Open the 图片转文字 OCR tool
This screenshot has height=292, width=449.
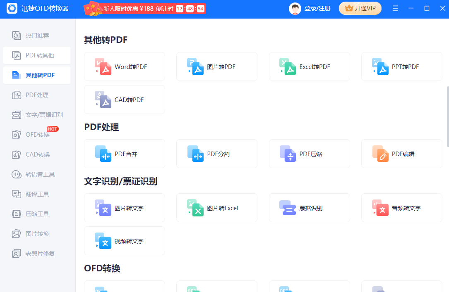point(124,208)
